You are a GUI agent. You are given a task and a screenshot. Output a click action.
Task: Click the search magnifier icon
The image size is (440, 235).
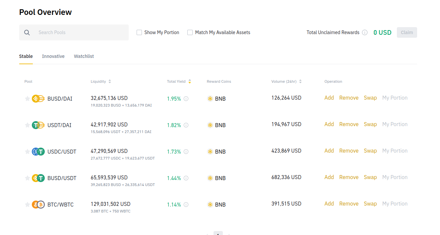point(27,32)
